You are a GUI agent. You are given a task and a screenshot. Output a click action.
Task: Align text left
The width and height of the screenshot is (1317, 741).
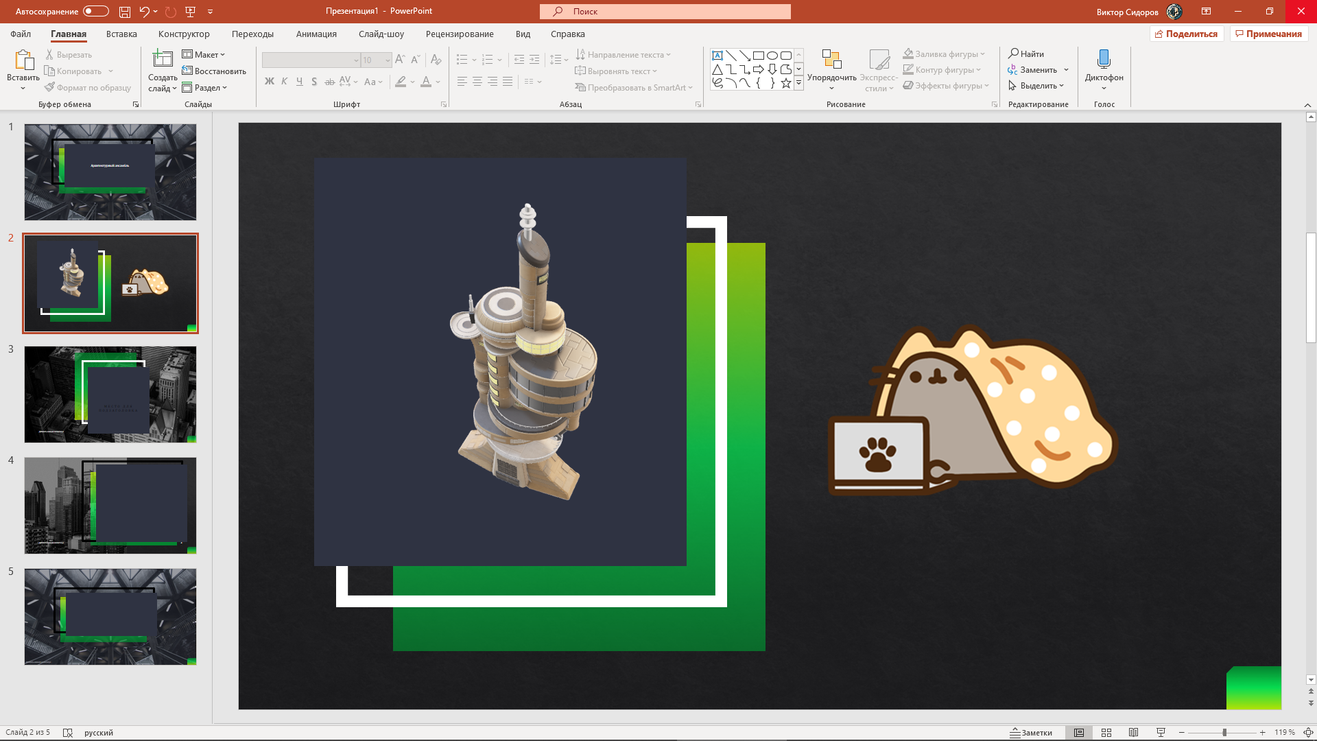[462, 82]
